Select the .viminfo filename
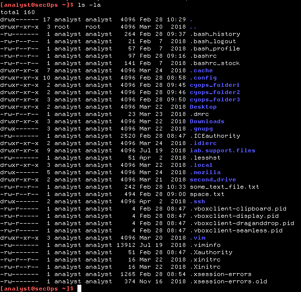301x292 pixels. (205, 245)
